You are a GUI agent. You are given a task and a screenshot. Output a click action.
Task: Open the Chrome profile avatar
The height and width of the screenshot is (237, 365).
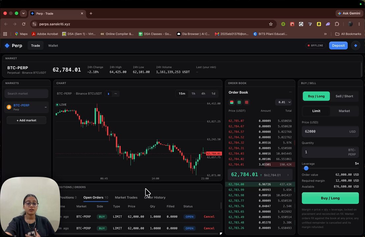350,24
